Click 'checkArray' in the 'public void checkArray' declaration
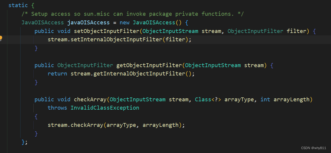This screenshot has height=153, width=331. tap(90, 100)
